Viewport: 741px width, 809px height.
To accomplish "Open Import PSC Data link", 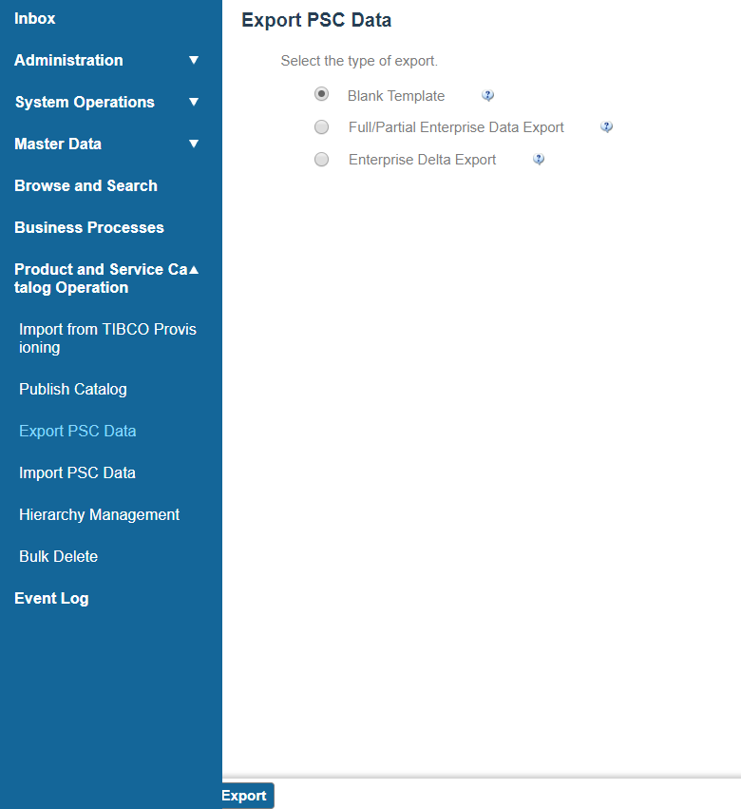I will (x=77, y=472).
